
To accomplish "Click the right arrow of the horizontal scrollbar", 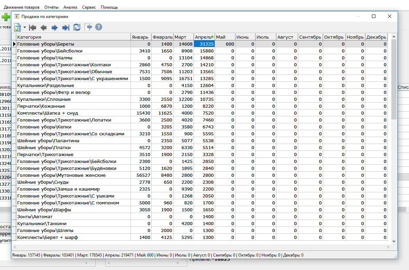I will (x=388, y=247).
